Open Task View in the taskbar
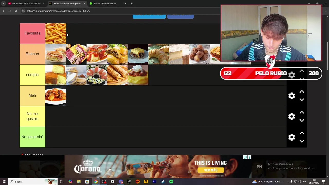329x185 pixels. pos(62,182)
